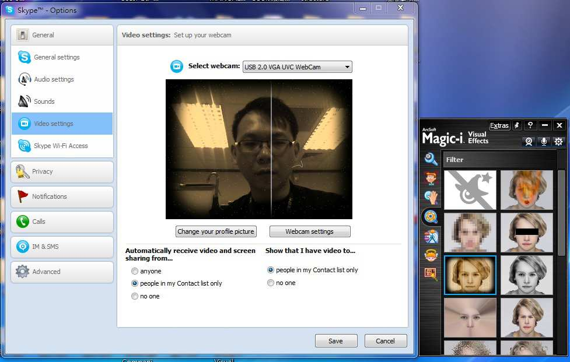Screen dimensions: 570x362
Task: Open the cartoon avatar effects in Magic-i
Action: point(431,178)
